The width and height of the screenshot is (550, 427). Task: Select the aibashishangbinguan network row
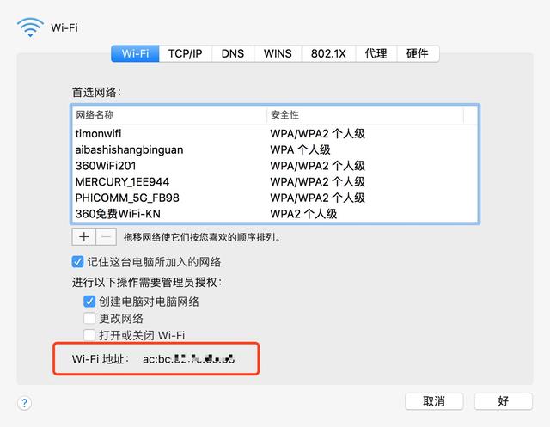[275, 149]
